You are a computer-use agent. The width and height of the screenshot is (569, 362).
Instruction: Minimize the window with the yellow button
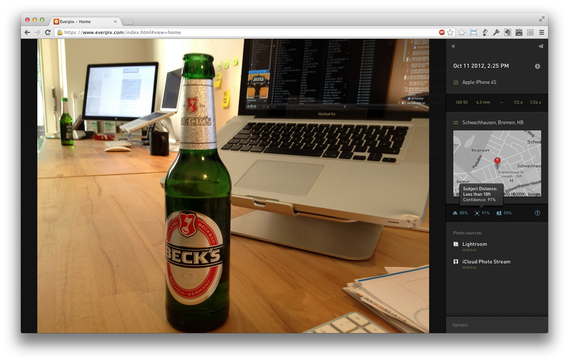[35, 20]
